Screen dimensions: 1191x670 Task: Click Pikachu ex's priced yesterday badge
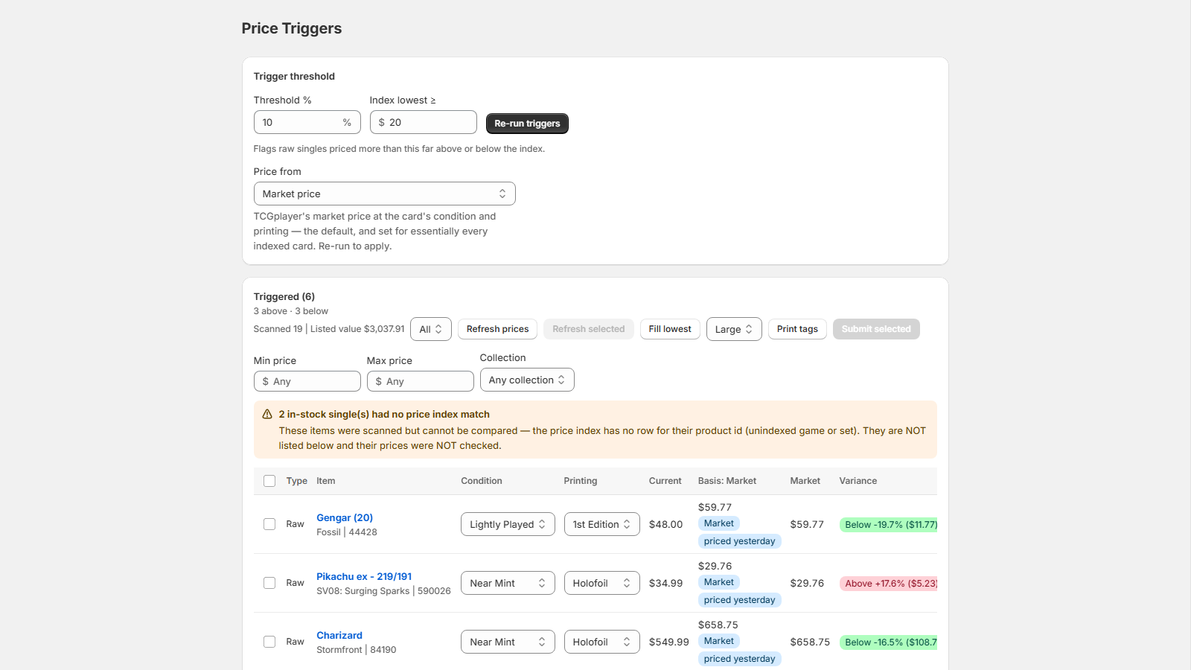[x=739, y=600]
